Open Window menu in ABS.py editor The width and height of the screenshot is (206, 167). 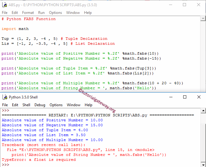[x=73, y=13]
